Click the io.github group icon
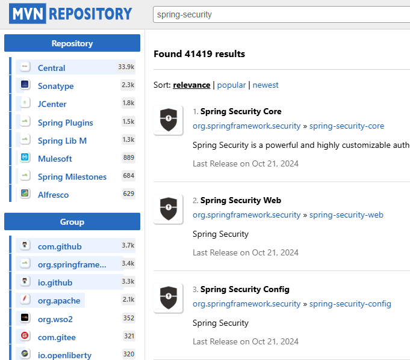Viewport: 410px width, 360px height. [x=25, y=281]
